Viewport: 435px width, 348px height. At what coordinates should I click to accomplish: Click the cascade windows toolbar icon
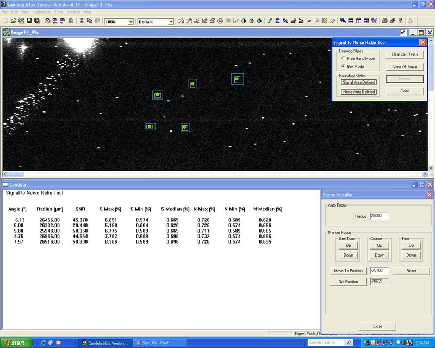tap(343, 21)
